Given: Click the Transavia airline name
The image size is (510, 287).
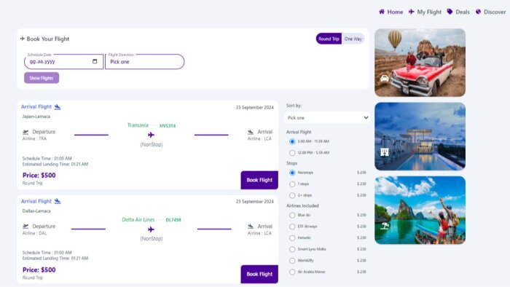Looking at the screenshot, I should pos(138,125).
